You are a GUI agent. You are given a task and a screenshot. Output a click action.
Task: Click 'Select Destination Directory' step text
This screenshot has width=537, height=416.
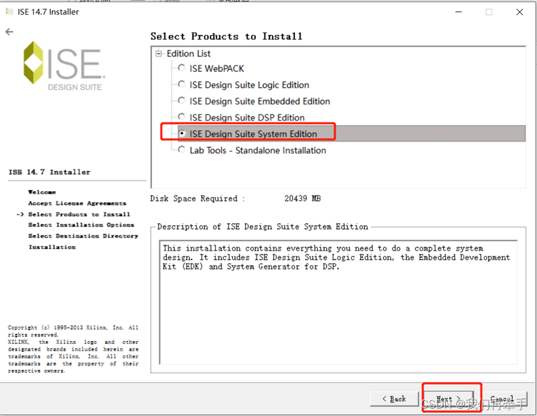click(83, 236)
